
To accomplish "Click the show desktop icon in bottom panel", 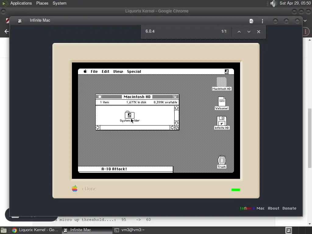I will [4, 230].
